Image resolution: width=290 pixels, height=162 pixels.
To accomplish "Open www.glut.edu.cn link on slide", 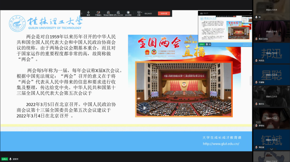I will point(221,144).
